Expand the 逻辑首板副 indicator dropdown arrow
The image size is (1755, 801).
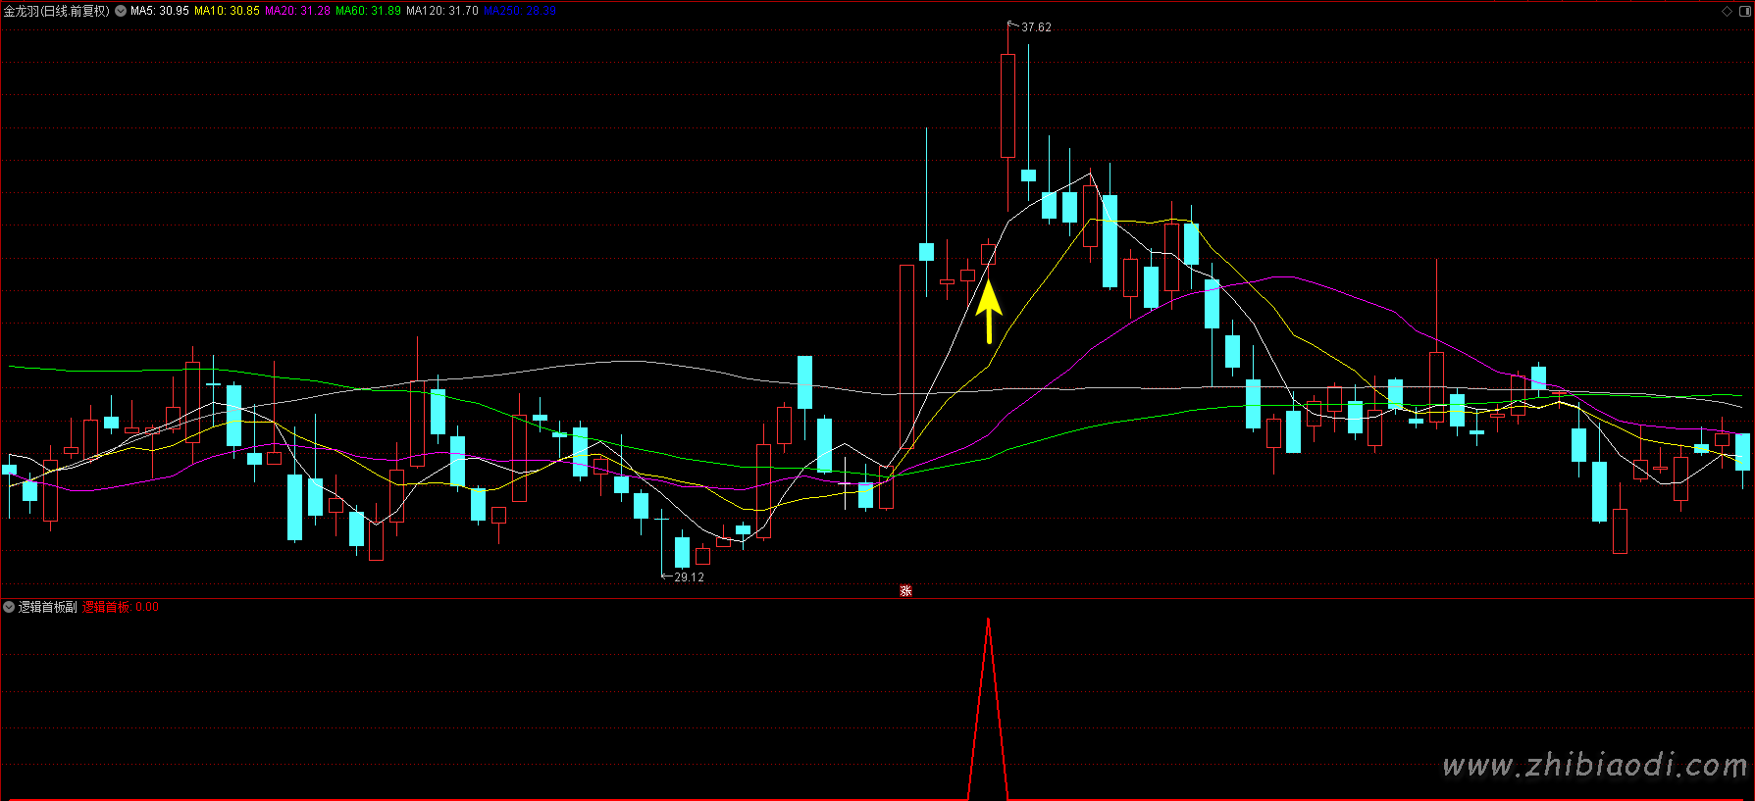(x=9, y=607)
